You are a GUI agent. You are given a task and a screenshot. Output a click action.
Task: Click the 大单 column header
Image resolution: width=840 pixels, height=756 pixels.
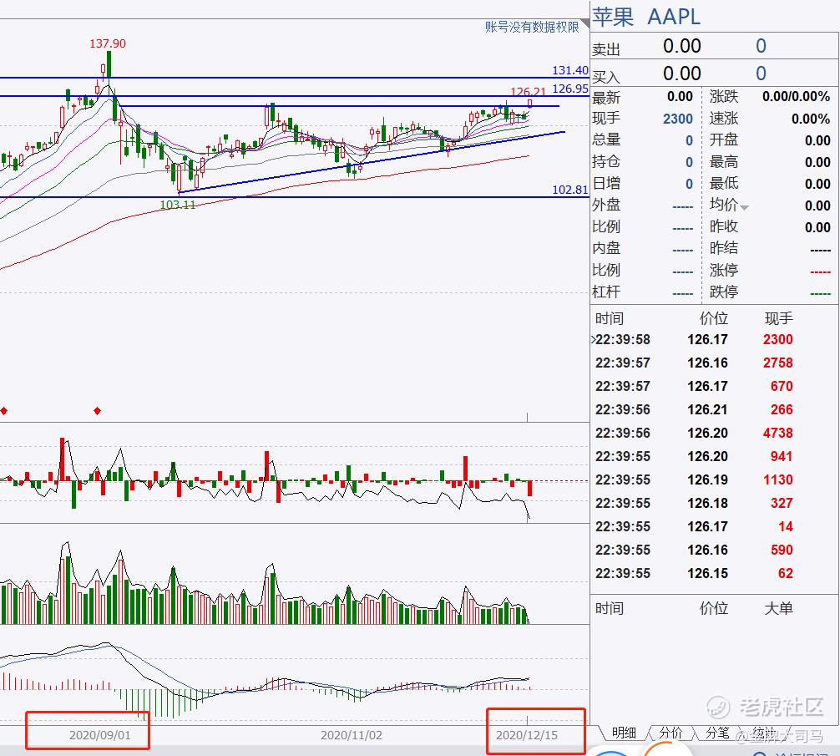pyautogui.click(x=778, y=608)
